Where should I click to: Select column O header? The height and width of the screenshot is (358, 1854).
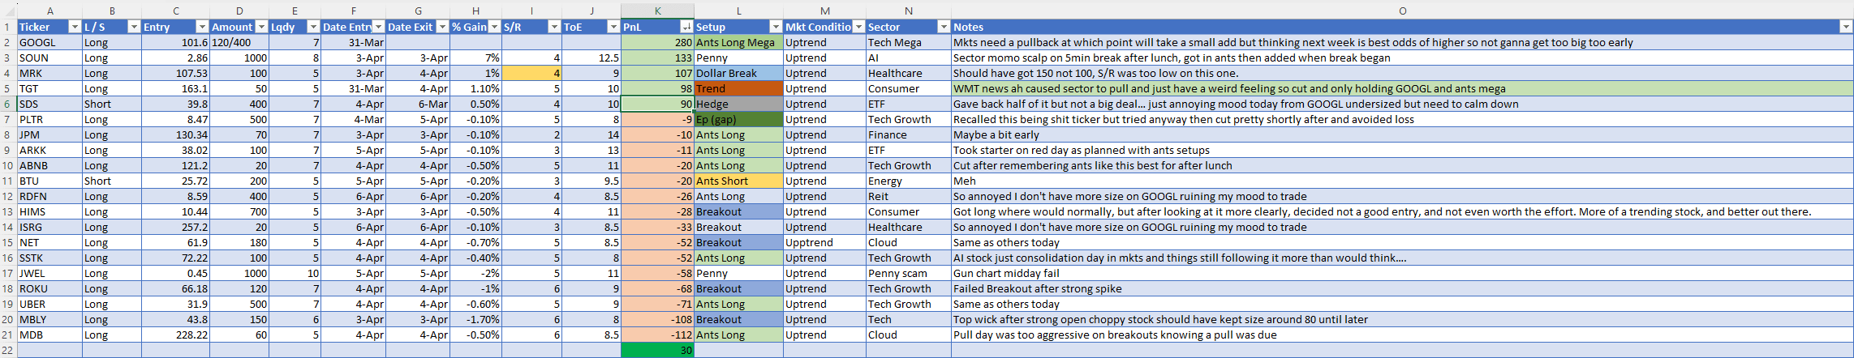(x=1402, y=11)
